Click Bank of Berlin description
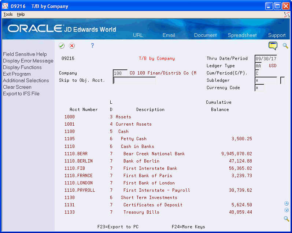The image size is (292, 233). [x=141, y=161]
